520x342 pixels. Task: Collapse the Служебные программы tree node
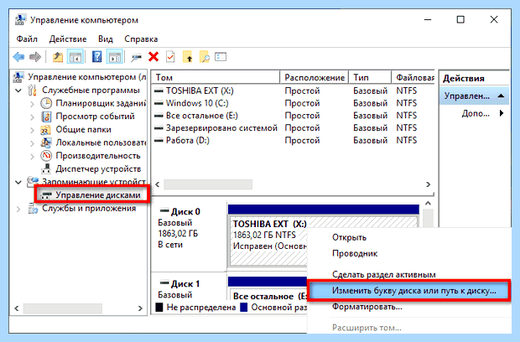[18, 91]
